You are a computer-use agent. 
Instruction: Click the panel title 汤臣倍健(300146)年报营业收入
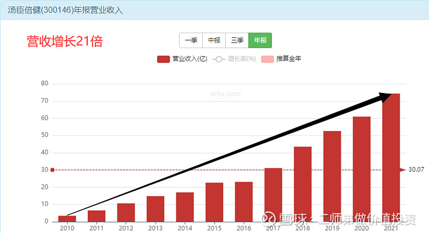tap(65, 10)
